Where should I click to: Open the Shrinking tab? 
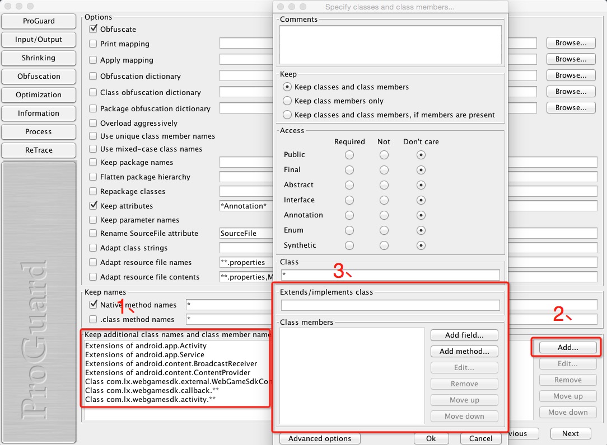(x=38, y=58)
